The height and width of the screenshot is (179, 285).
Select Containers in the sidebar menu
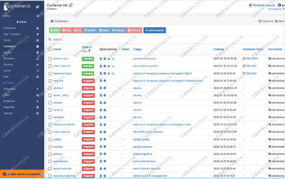(22, 46)
